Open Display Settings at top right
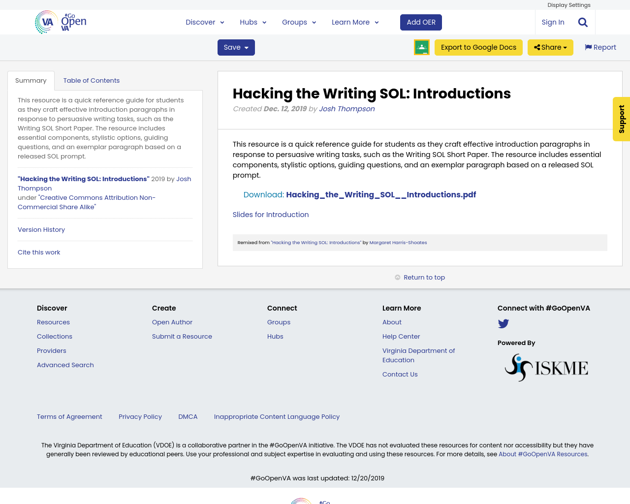 coord(568,4)
